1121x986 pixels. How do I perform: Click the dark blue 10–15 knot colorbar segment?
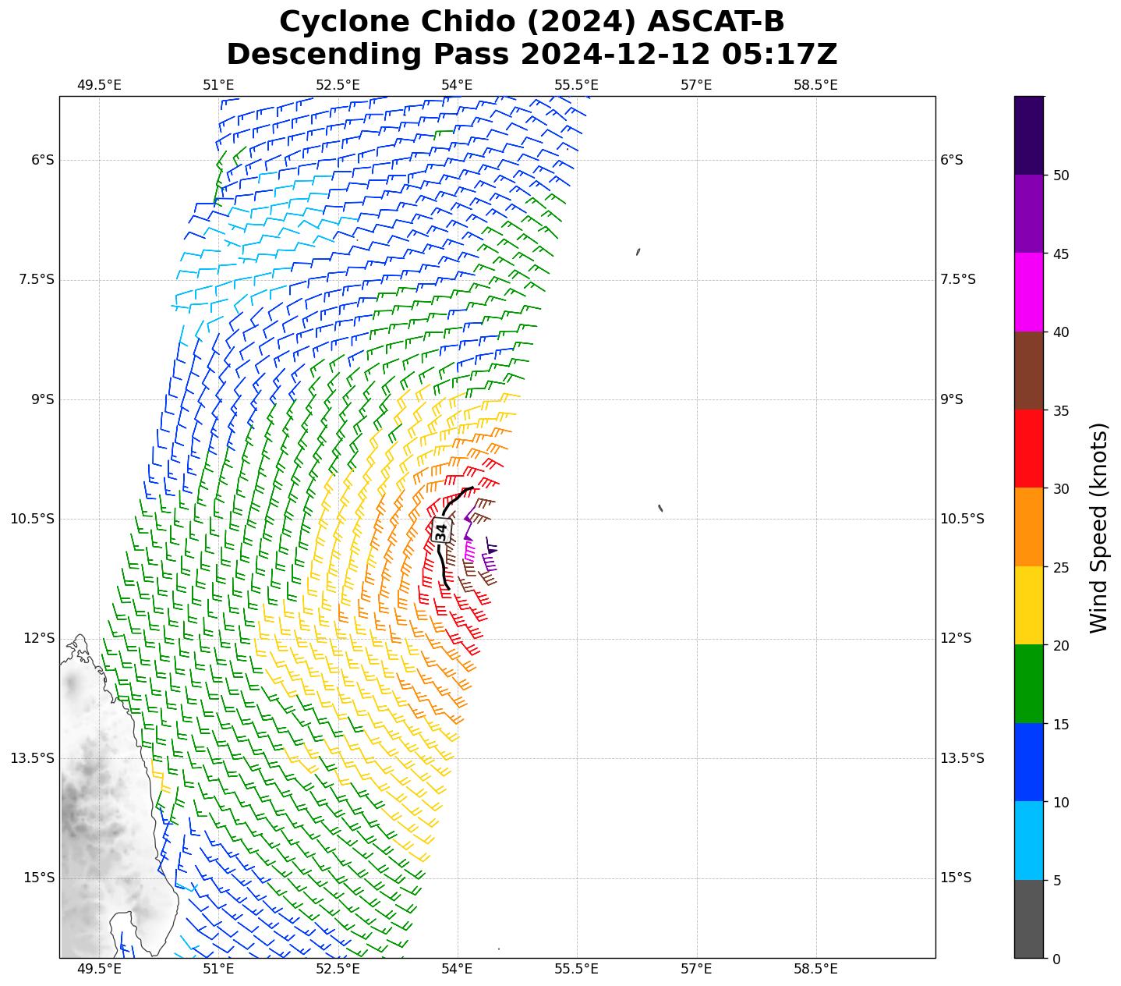point(1028,761)
